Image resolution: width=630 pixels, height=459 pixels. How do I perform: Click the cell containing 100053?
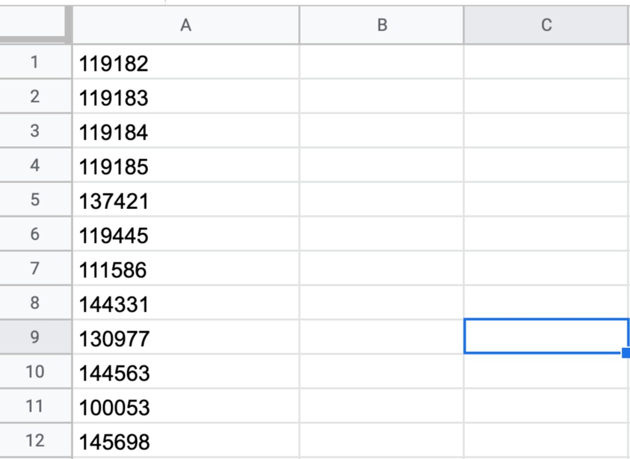(186, 407)
